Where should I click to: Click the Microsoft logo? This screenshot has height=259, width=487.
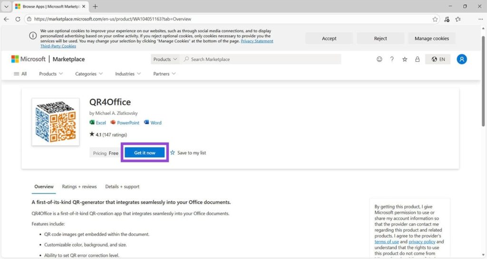pos(28,59)
